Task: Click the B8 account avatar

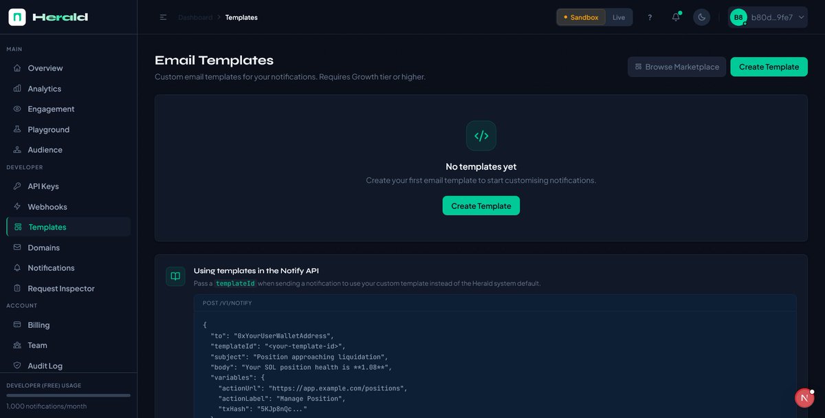Action: tap(738, 17)
